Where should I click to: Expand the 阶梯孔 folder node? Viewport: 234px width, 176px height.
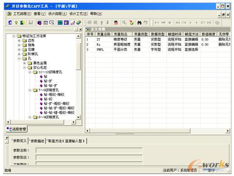coord(19,54)
